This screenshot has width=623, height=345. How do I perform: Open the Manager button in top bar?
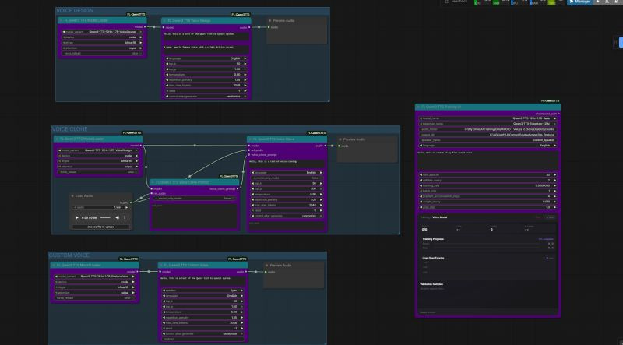pos(580,2)
